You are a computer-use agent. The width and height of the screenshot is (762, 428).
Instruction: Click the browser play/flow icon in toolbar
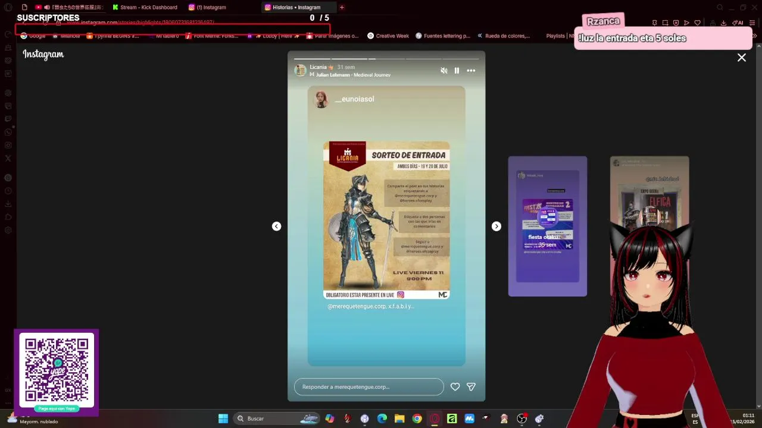(686, 23)
